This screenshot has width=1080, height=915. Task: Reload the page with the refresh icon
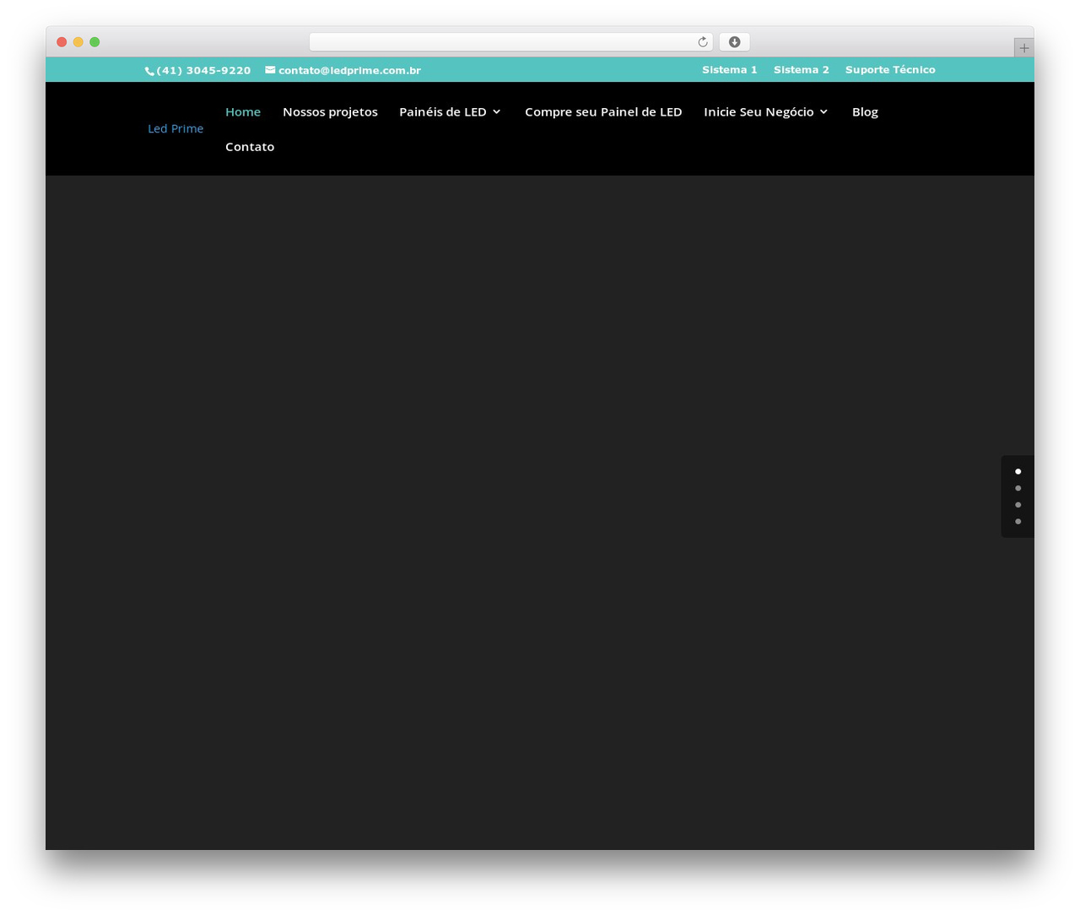click(x=703, y=42)
